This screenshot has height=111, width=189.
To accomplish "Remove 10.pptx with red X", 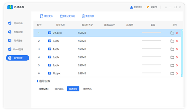I will (177, 73).
